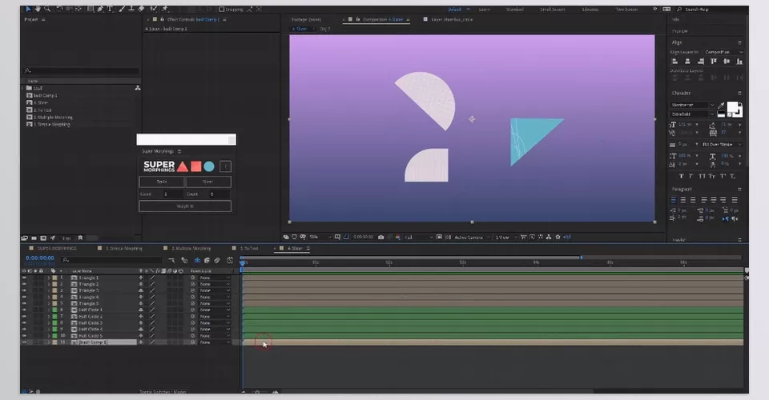Click the white fill color swatch

732,108
